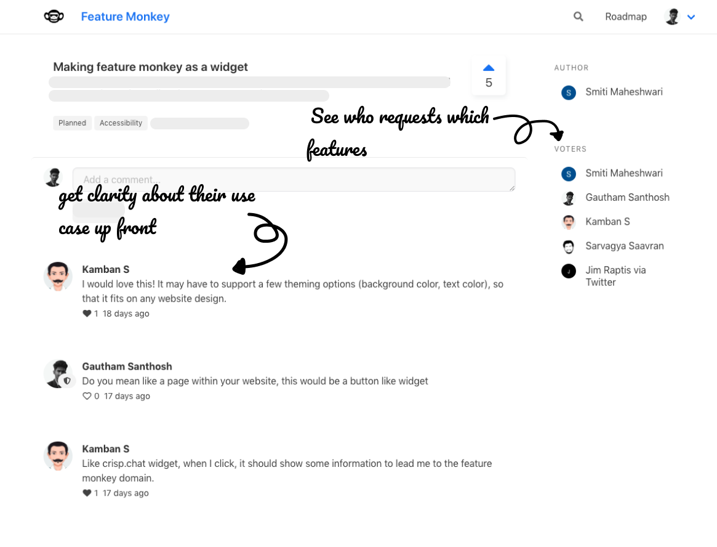Open voter Smiti Maheshwari
The image size is (717, 547).
624,173
